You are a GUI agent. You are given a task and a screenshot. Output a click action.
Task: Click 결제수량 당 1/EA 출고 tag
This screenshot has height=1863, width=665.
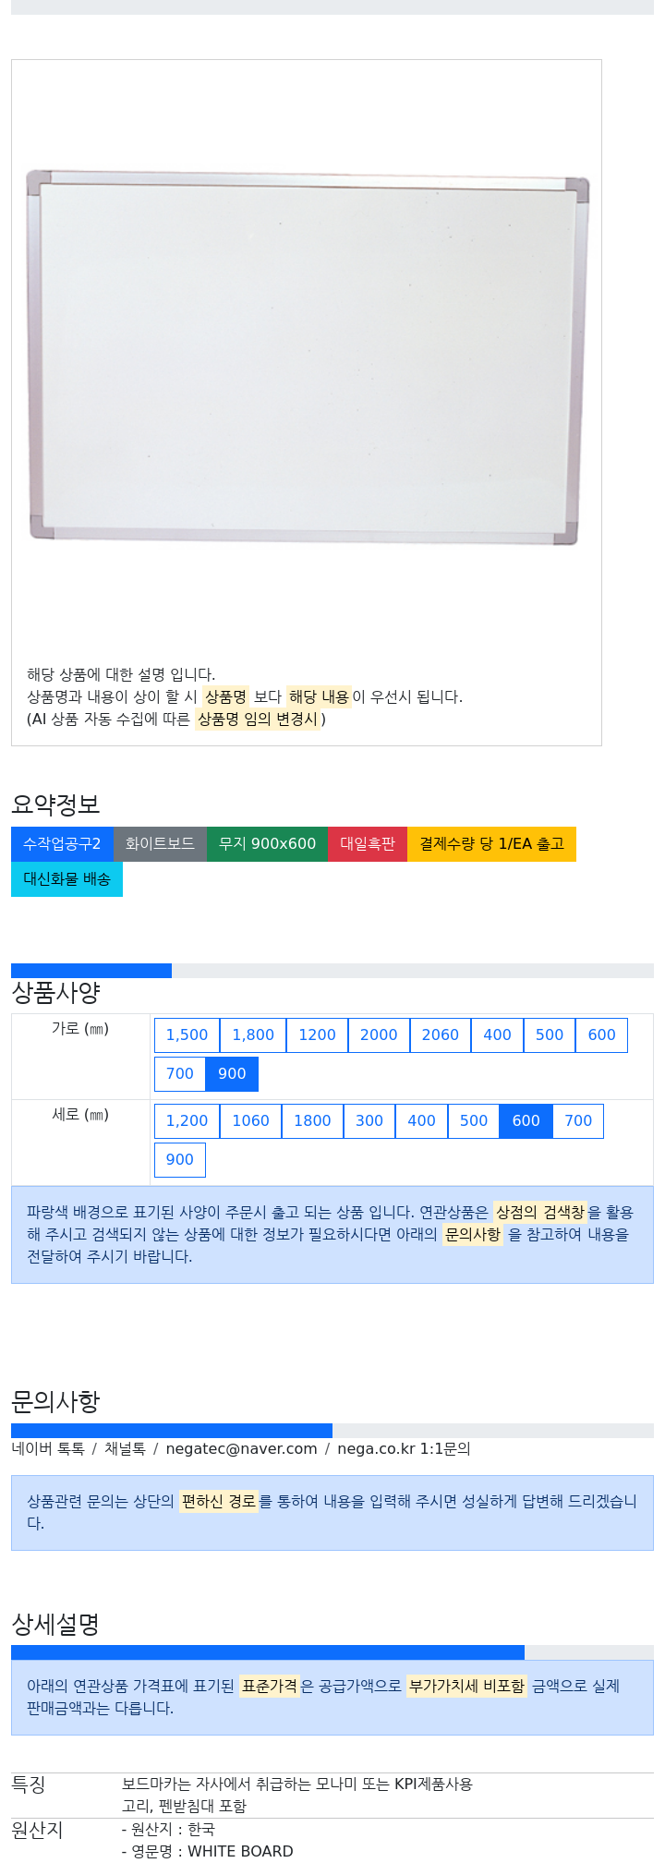[x=491, y=844]
